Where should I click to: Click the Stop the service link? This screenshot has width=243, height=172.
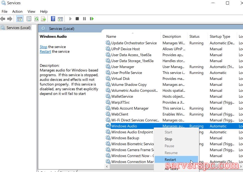(x=43, y=47)
